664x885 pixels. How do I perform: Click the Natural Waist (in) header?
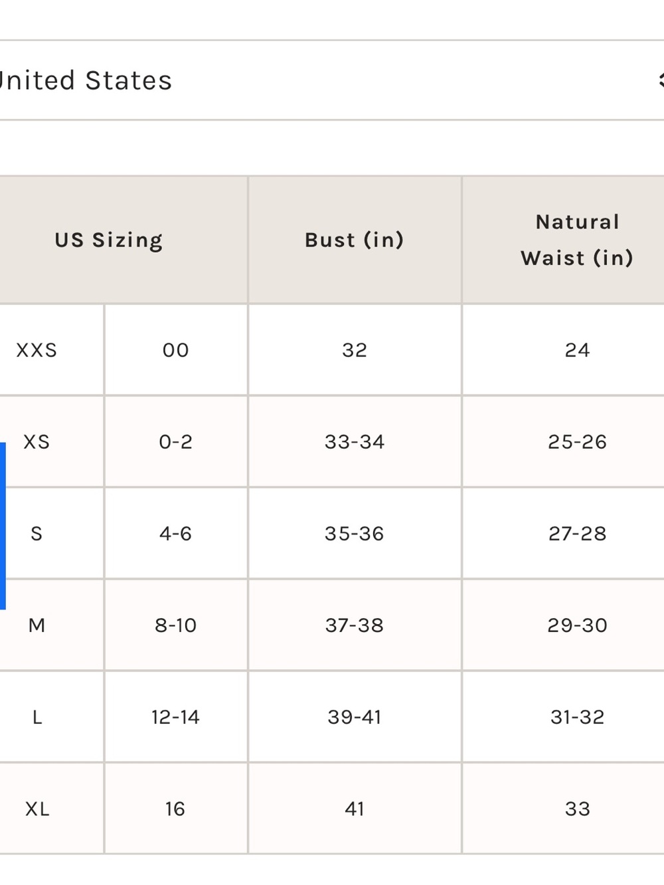577,240
